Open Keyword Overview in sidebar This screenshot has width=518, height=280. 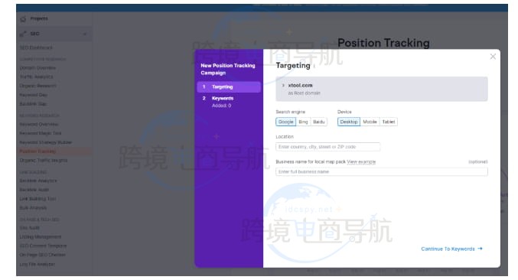(39, 124)
